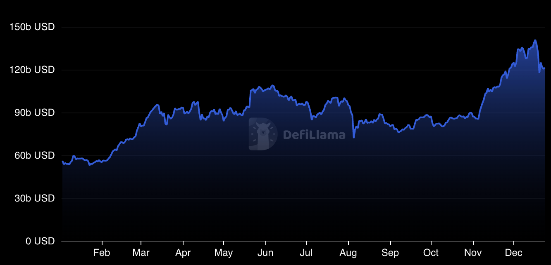Viewport: 551px width, 265px height.
Task: Select the May x-axis label
Action: coord(223,253)
